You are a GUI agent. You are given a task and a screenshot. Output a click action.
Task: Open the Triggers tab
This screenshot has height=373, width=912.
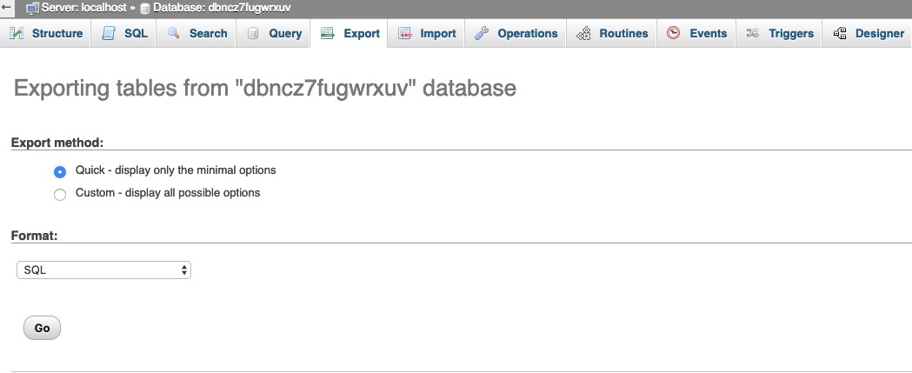tap(779, 33)
